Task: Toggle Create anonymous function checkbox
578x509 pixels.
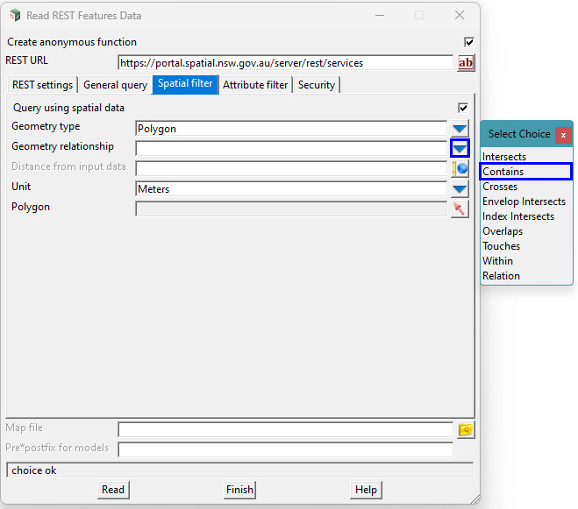Action: pyautogui.click(x=468, y=42)
